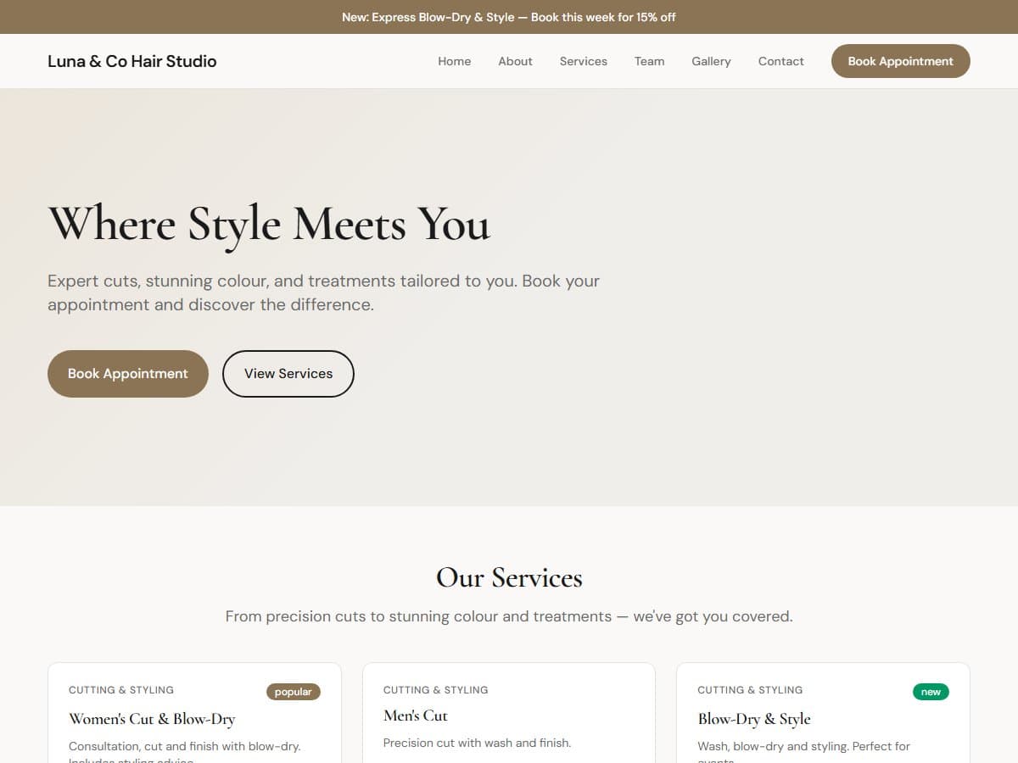Open the Express Blow-Dry promotional banner
Viewport: 1018px width, 763px height.
pyautogui.click(x=509, y=16)
